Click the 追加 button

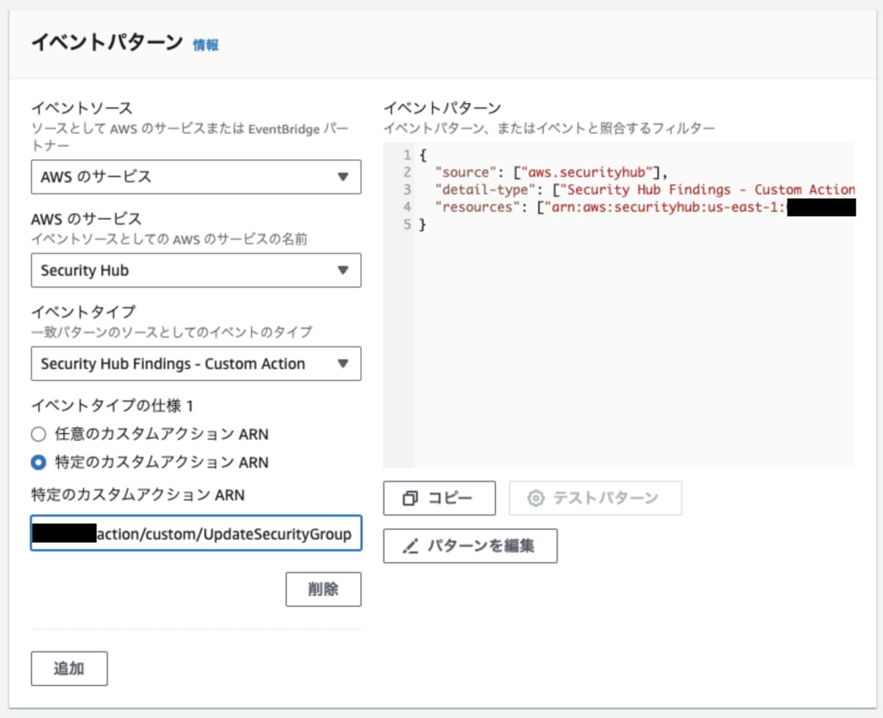pyautogui.click(x=69, y=669)
